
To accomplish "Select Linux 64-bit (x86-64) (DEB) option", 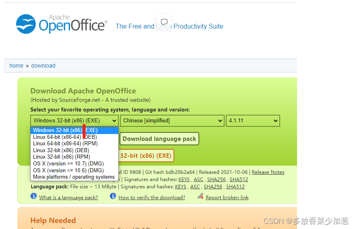I will pos(74,137).
